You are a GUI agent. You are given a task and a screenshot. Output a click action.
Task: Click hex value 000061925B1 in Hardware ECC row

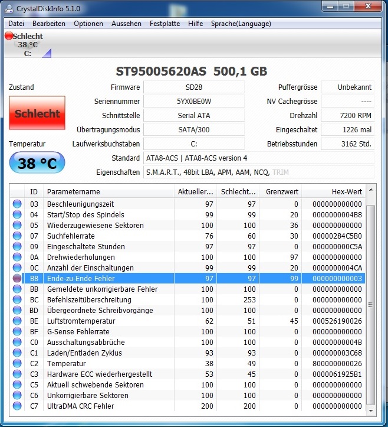click(337, 374)
